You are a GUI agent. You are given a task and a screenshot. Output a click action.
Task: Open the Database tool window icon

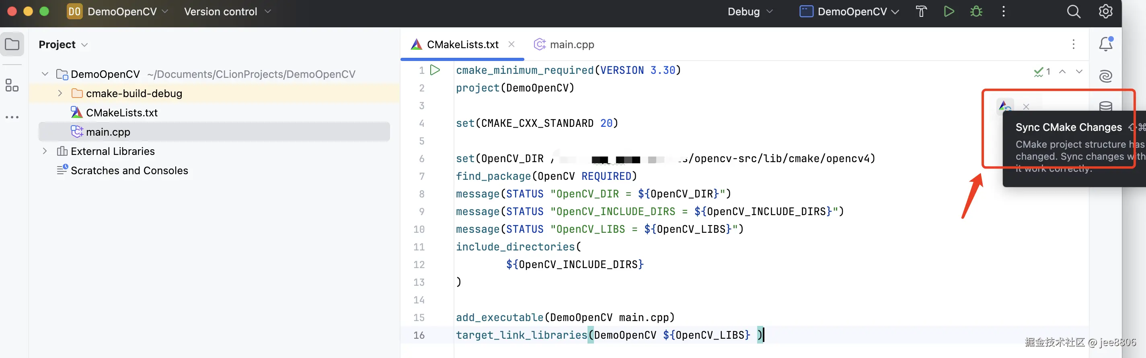(1106, 106)
